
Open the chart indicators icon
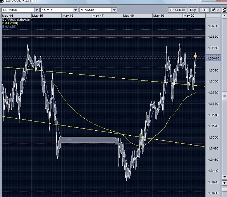click(213, 10)
